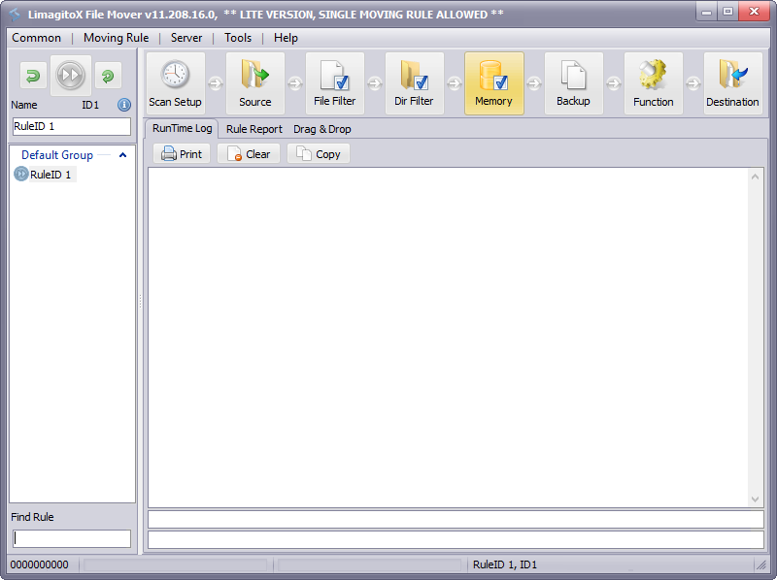777x580 pixels.
Task: Click arrow between File Filter and Dir Filter
Action: tap(375, 83)
